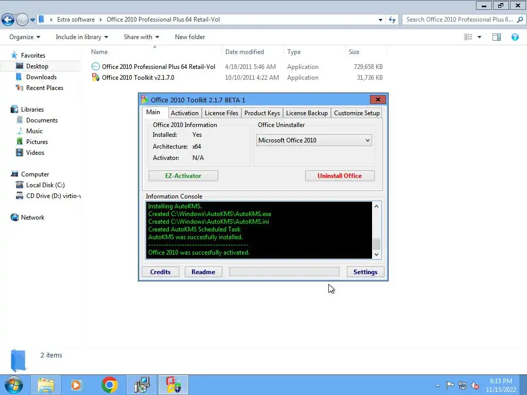The width and height of the screenshot is (527, 395).
Task: Click the Office Toolkit taskbar icon
Action: [173, 385]
